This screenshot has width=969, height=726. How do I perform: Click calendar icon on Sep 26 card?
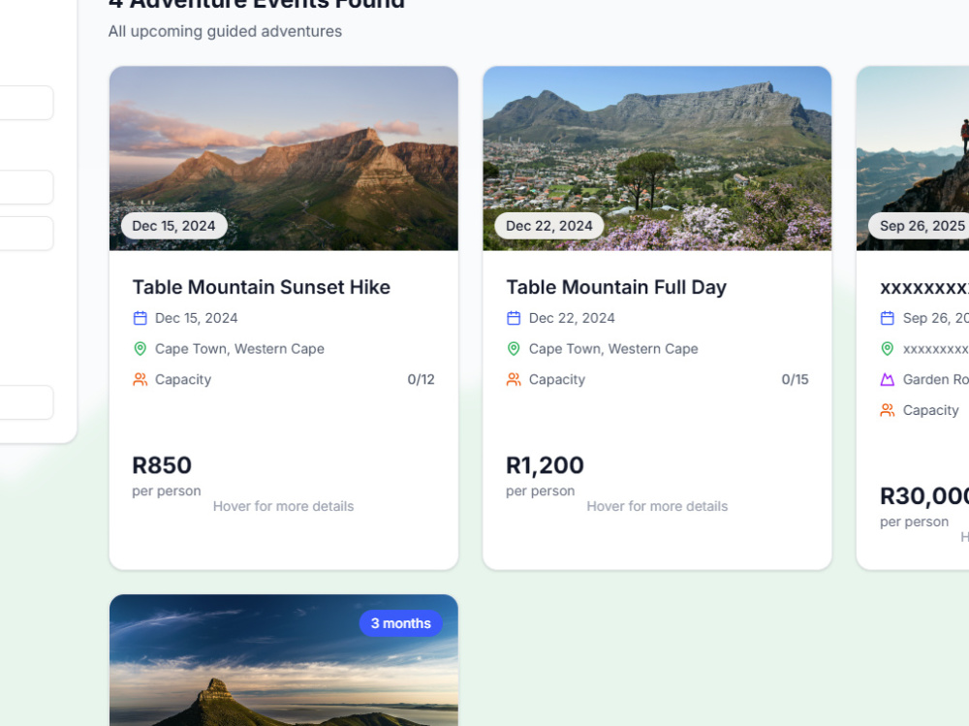tap(888, 318)
